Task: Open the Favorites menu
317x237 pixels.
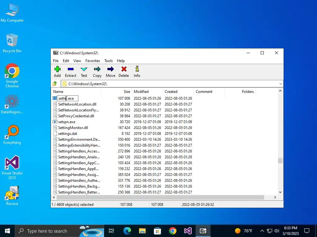Action: point(93,61)
